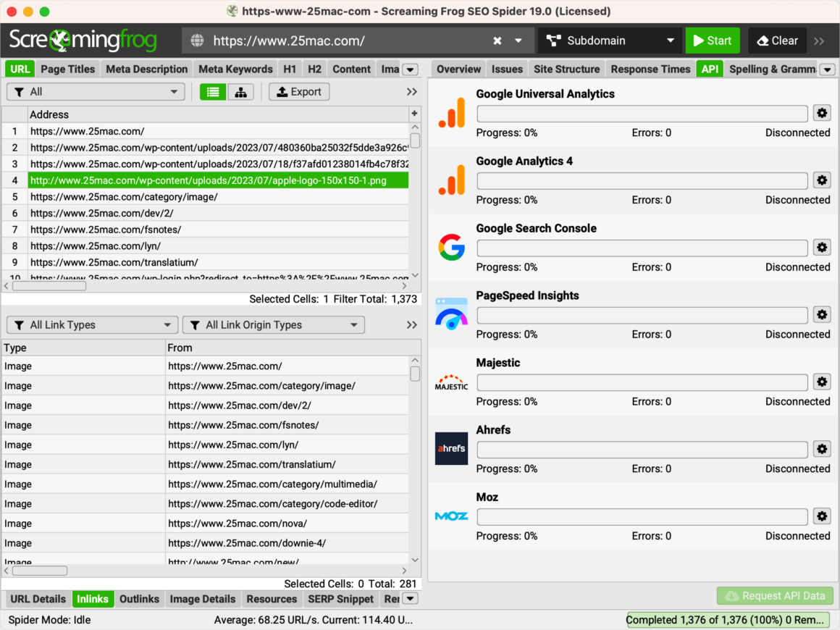Click PageSpeed Insights progress bar
This screenshot has width=840, height=630.
pos(642,315)
